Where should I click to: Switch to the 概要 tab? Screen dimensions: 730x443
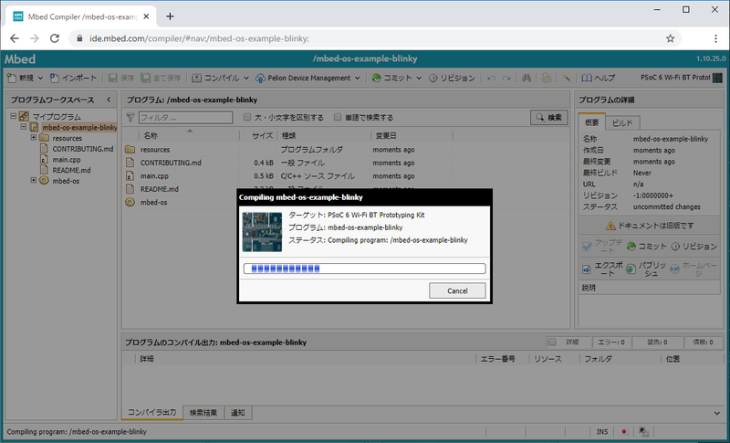[591, 122]
